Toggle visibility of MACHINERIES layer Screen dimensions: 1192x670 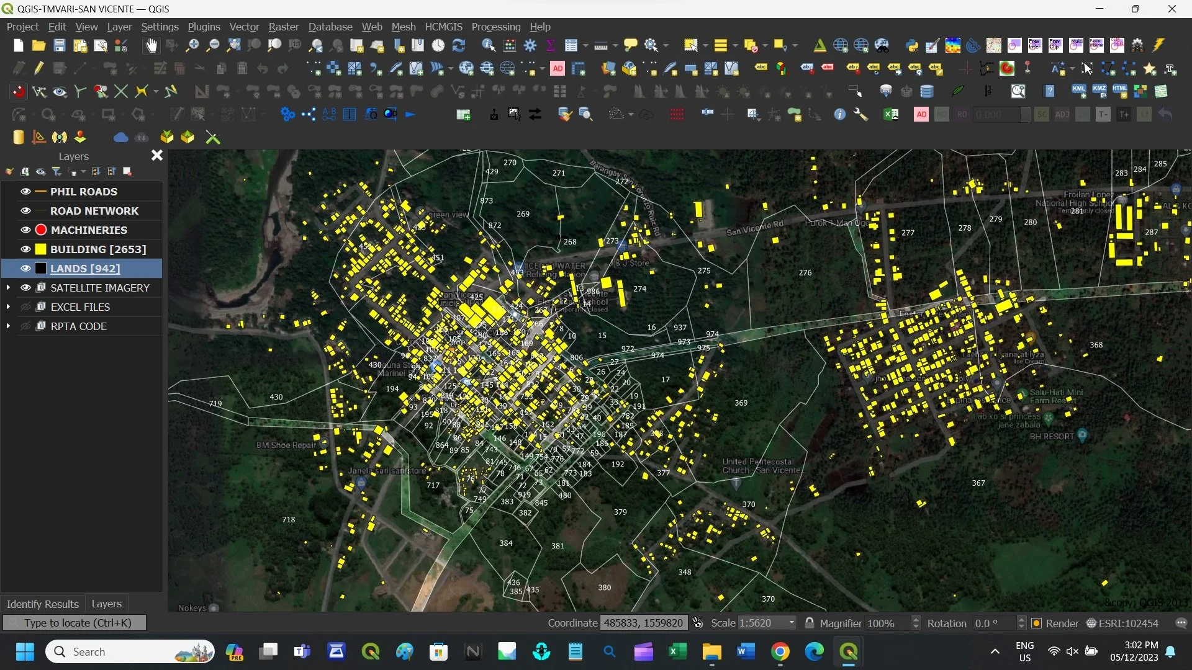pyautogui.click(x=25, y=230)
